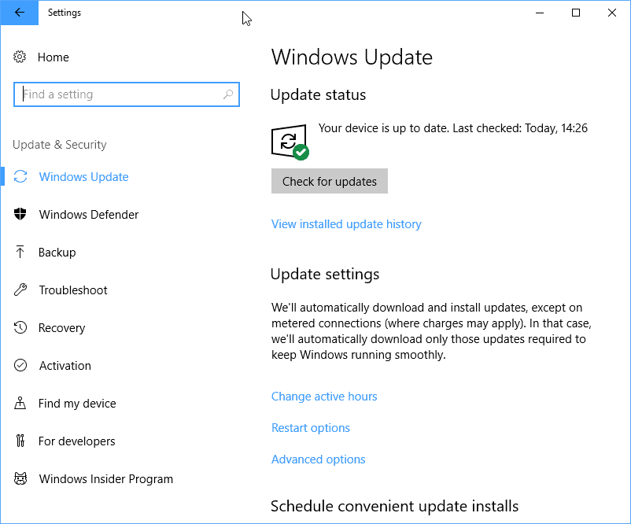Click the Troubleshoot wrench icon
631x524 pixels.
pyautogui.click(x=20, y=290)
